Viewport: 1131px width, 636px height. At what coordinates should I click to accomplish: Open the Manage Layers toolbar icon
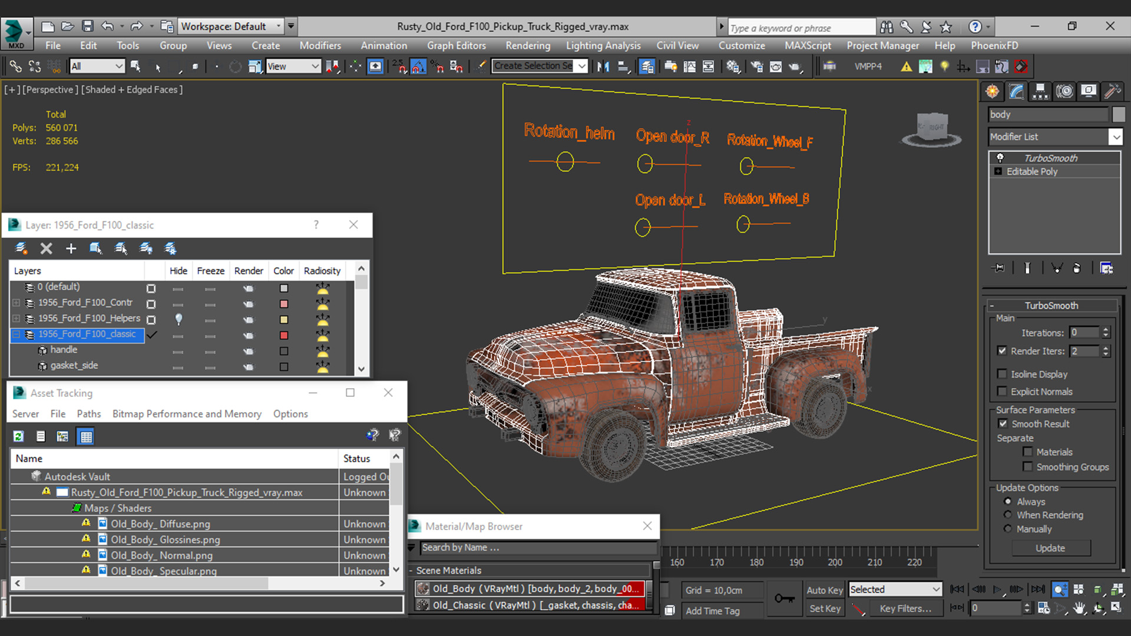pyautogui.click(x=647, y=67)
